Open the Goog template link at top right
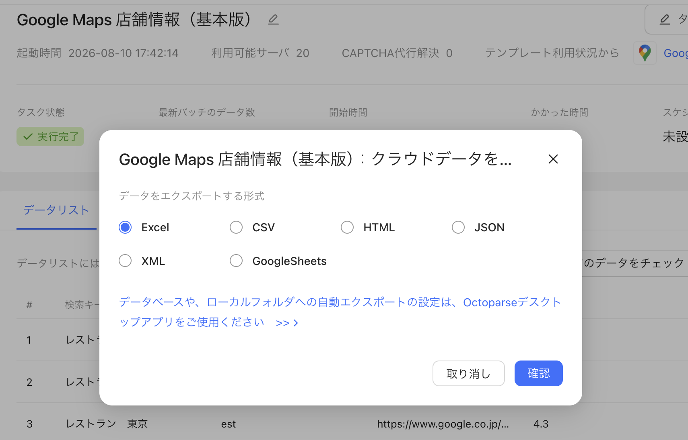This screenshot has width=688, height=440. point(676,53)
